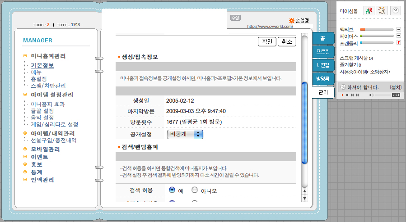406x222 pixels.
Task: Click the blue vertical scrollbar thumb
Action: (x=305, y=122)
